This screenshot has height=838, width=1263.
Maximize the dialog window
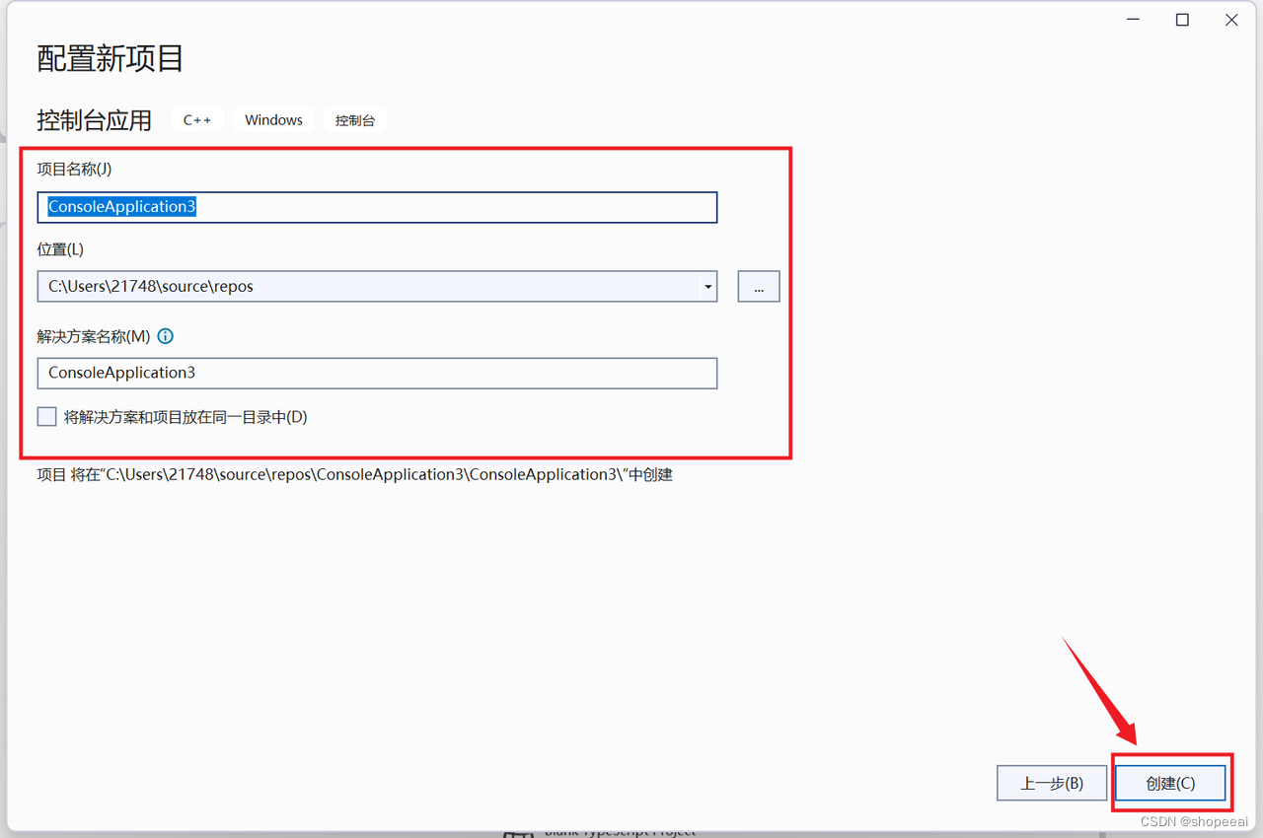click(1182, 20)
